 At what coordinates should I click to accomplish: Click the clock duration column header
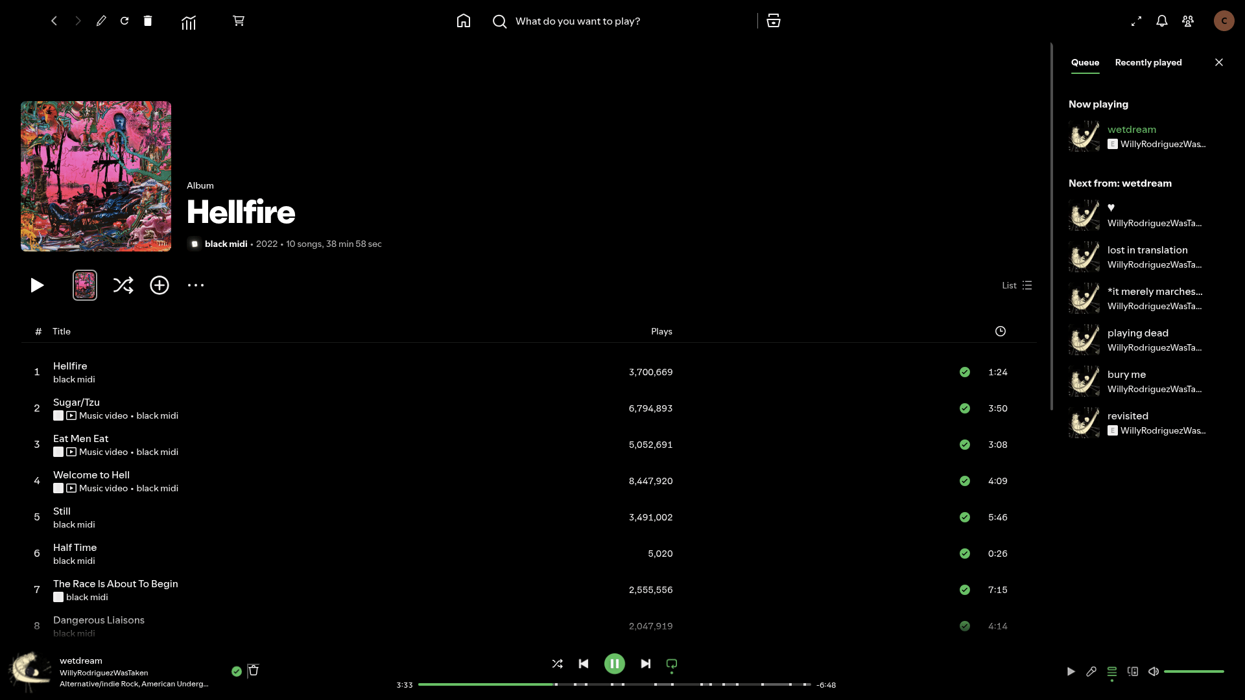pyautogui.click(x=1001, y=331)
